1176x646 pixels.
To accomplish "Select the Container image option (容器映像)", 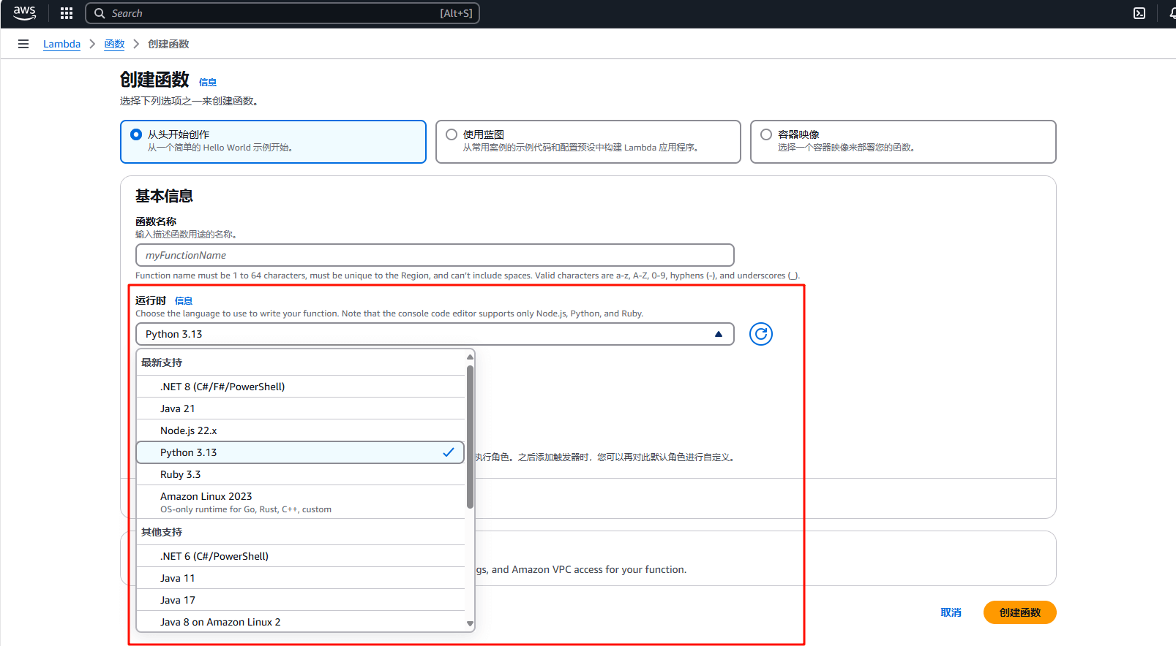I will point(903,142).
